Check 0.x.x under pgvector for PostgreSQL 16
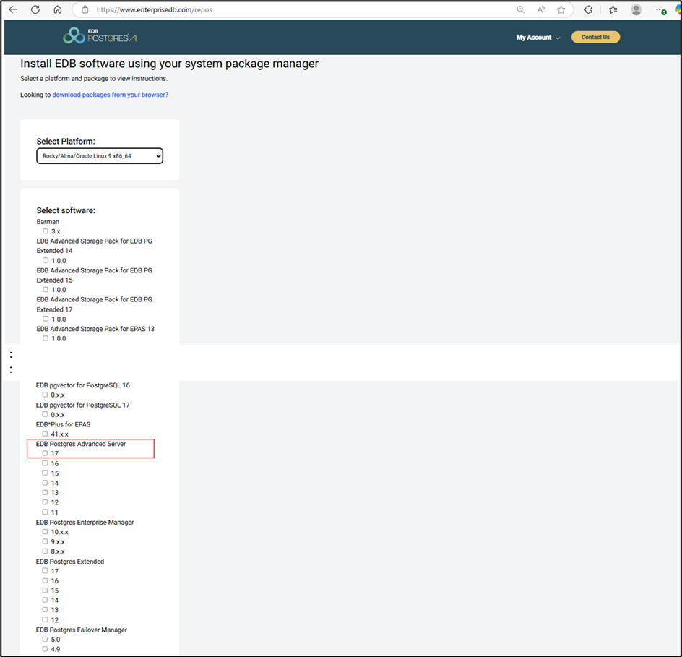 click(x=45, y=395)
